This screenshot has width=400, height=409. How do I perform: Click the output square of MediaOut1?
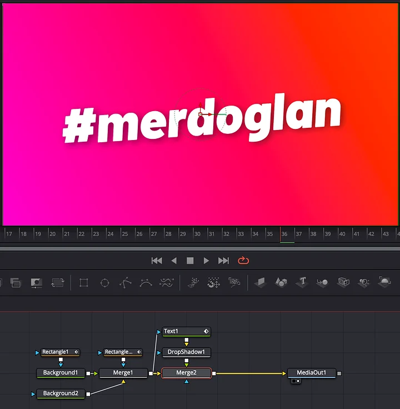click(339, 373)
